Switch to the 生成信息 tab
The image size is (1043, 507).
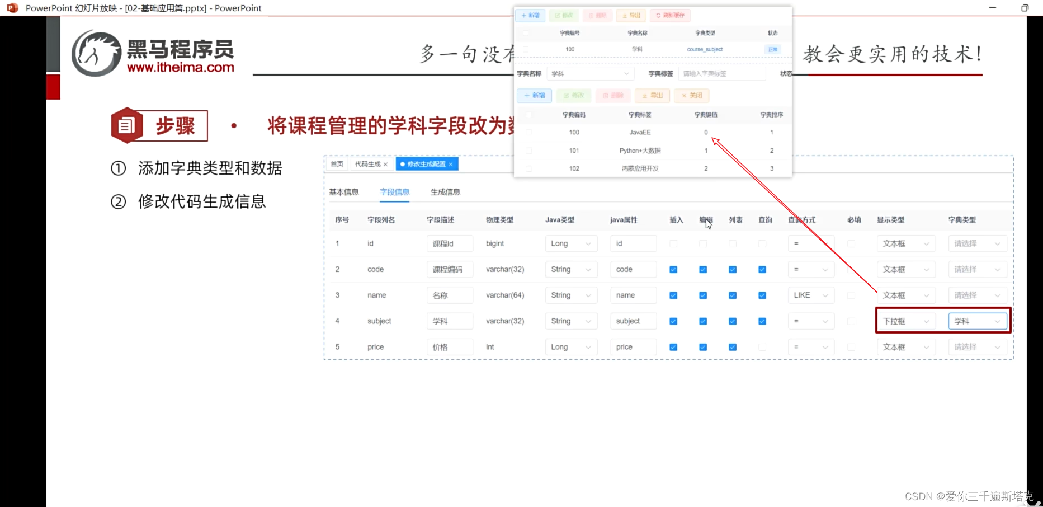[x=445, y=191]
